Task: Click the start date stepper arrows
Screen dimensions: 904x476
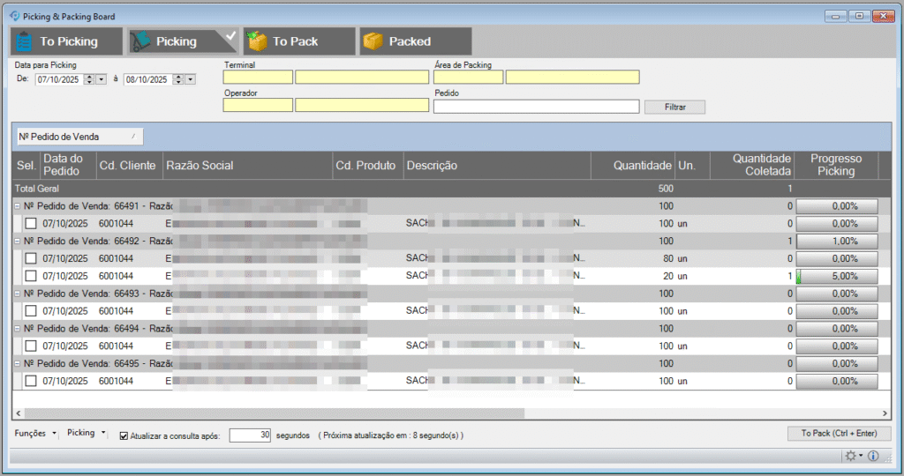Action: tap(88, 79)
